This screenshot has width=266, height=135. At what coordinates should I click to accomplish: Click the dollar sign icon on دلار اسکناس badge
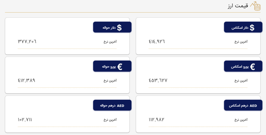click(x=252, y=28)
